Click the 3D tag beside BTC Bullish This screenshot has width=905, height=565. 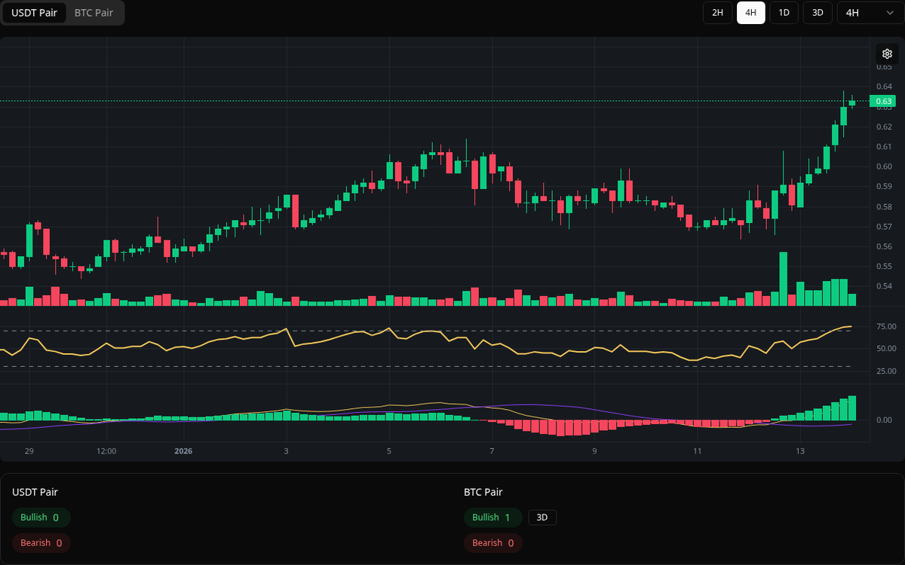point(542,518)
